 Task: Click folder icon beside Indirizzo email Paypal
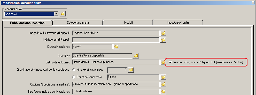pyautogui.click(x=163, y=40)
